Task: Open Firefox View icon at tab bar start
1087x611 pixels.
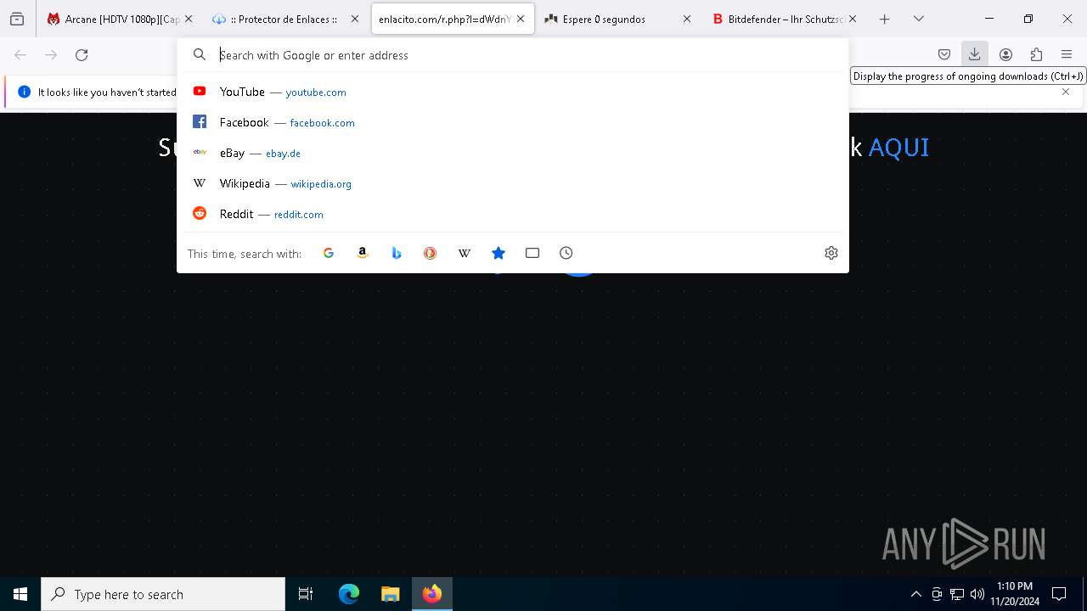Action: tap(17, 19)
